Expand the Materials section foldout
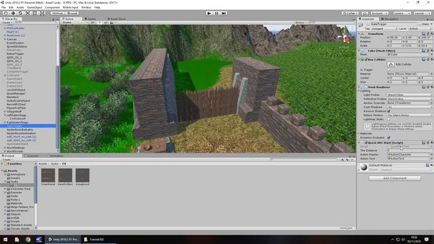The height and width of the screenshot is (244, 434). click(359, 134)
